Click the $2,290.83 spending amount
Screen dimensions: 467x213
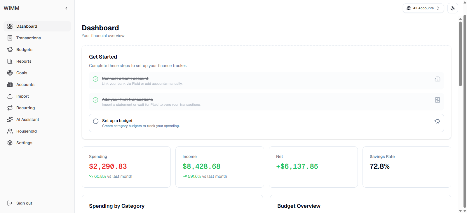pyautogui.click(x=108, y=166)
